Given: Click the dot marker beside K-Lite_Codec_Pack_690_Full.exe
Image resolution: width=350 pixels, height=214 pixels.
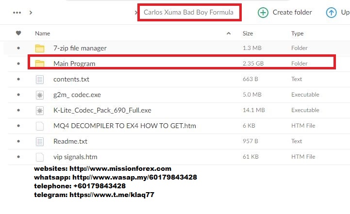Looking at the screenshot, I should tap(18, 110).
